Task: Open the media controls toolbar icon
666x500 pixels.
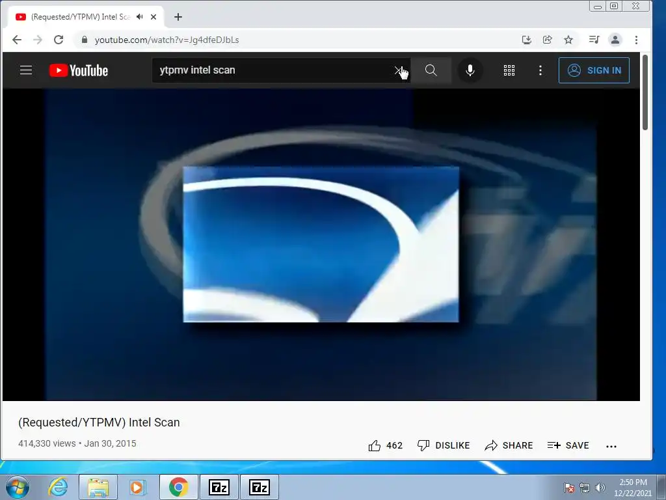Action: [x=594, y=40]
